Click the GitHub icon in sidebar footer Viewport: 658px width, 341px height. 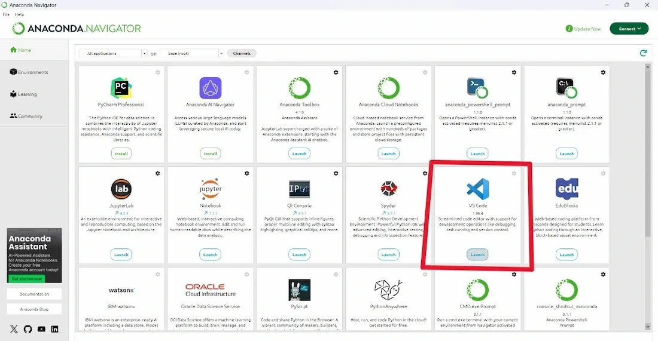pos(28,329)
